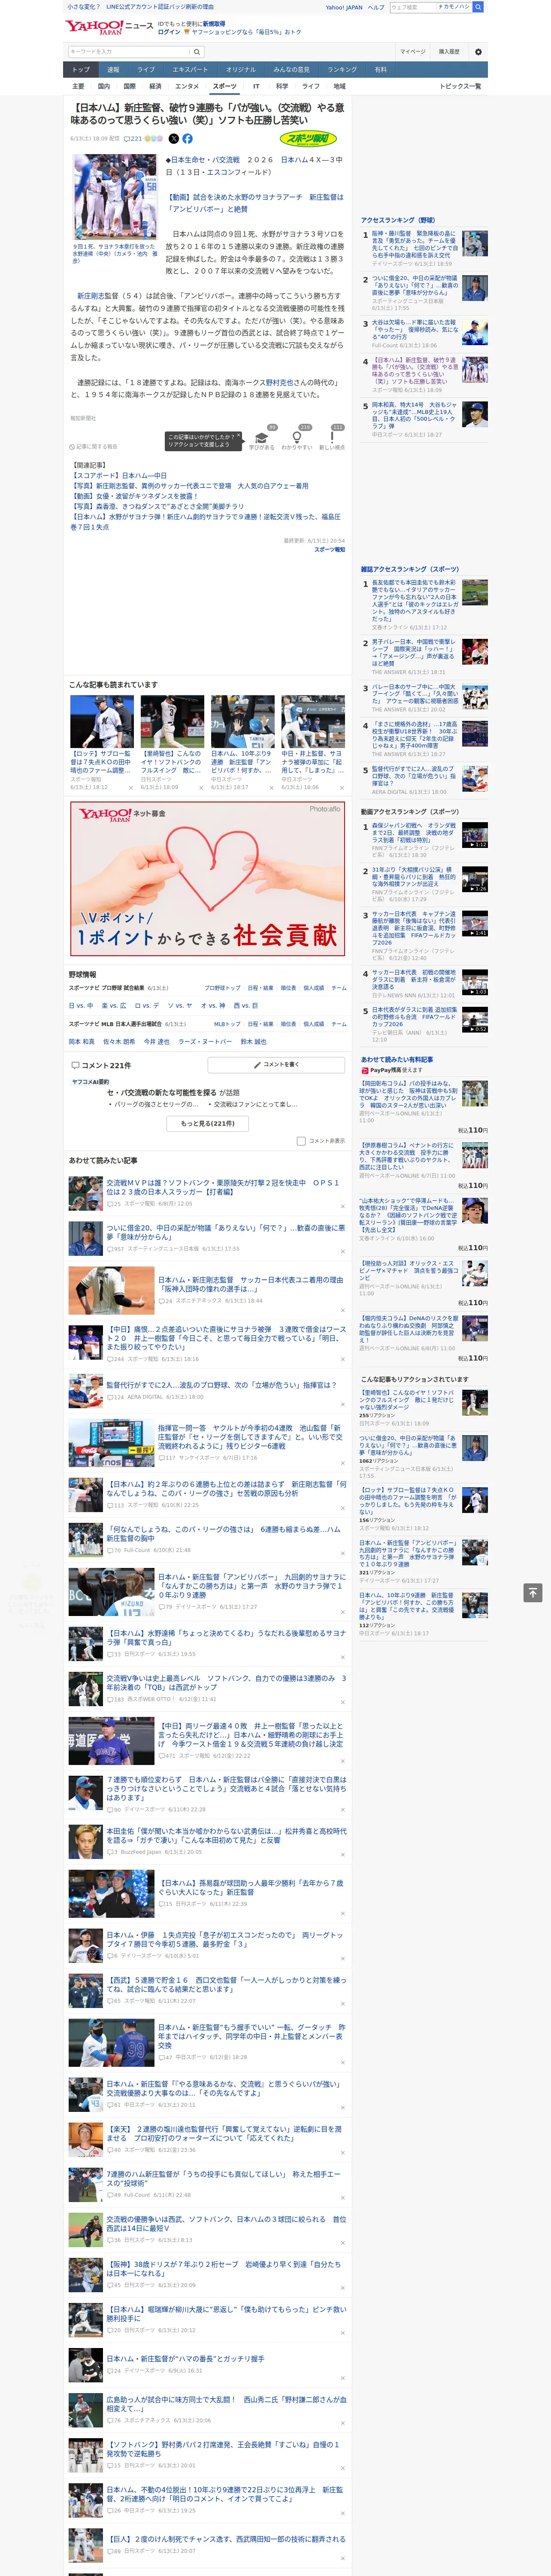The width and height of the screenshot is (551, 2576).
Task: Select the トップ navigation tab
Action: [81, 70]
